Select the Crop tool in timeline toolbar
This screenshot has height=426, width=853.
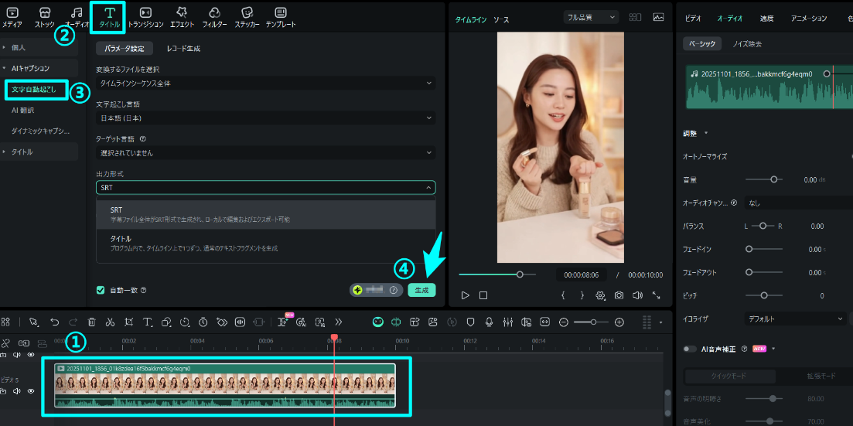[128, 322]
